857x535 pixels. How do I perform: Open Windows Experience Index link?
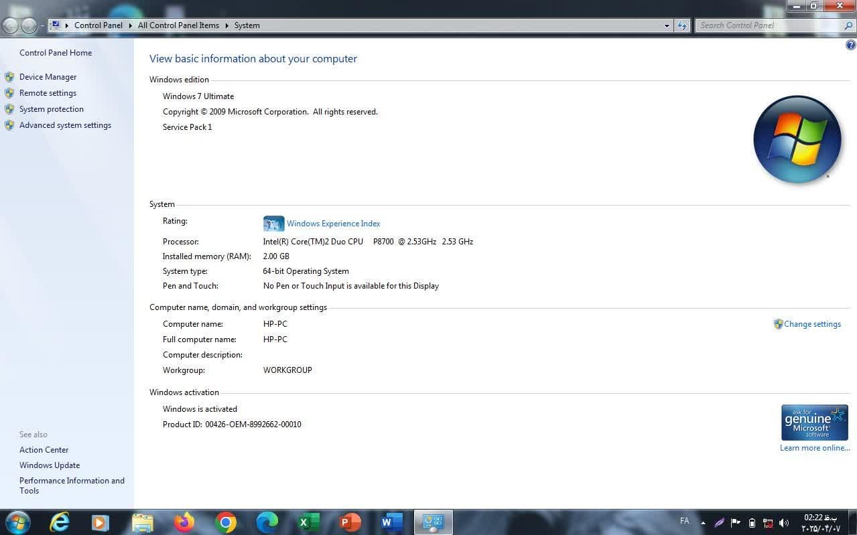pyautogui.click(x=333, y=224)
